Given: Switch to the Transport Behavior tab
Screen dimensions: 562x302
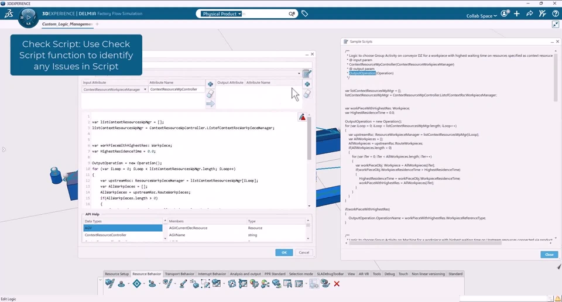Looking at the screenshot, I should (x=179, y=274).
